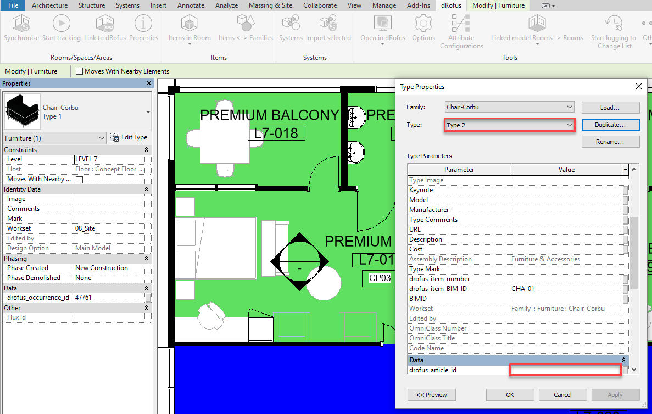This screenshot has width=652, height=414.
Task: Click the Edit Type button
Action: pyautogui.click(x=129, y=137)
